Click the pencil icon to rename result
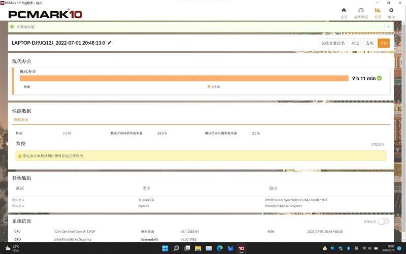 coord(110,43)
